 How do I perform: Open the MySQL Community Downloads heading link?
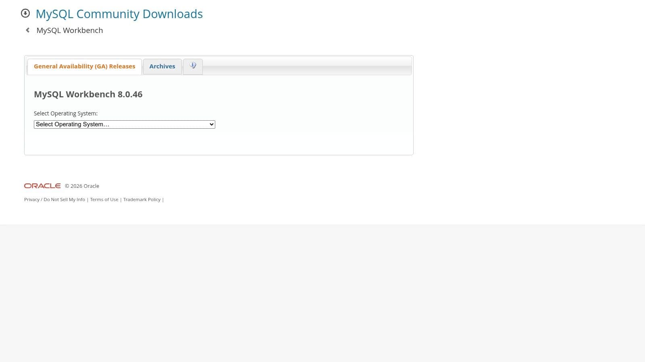(x=119, y=14)
